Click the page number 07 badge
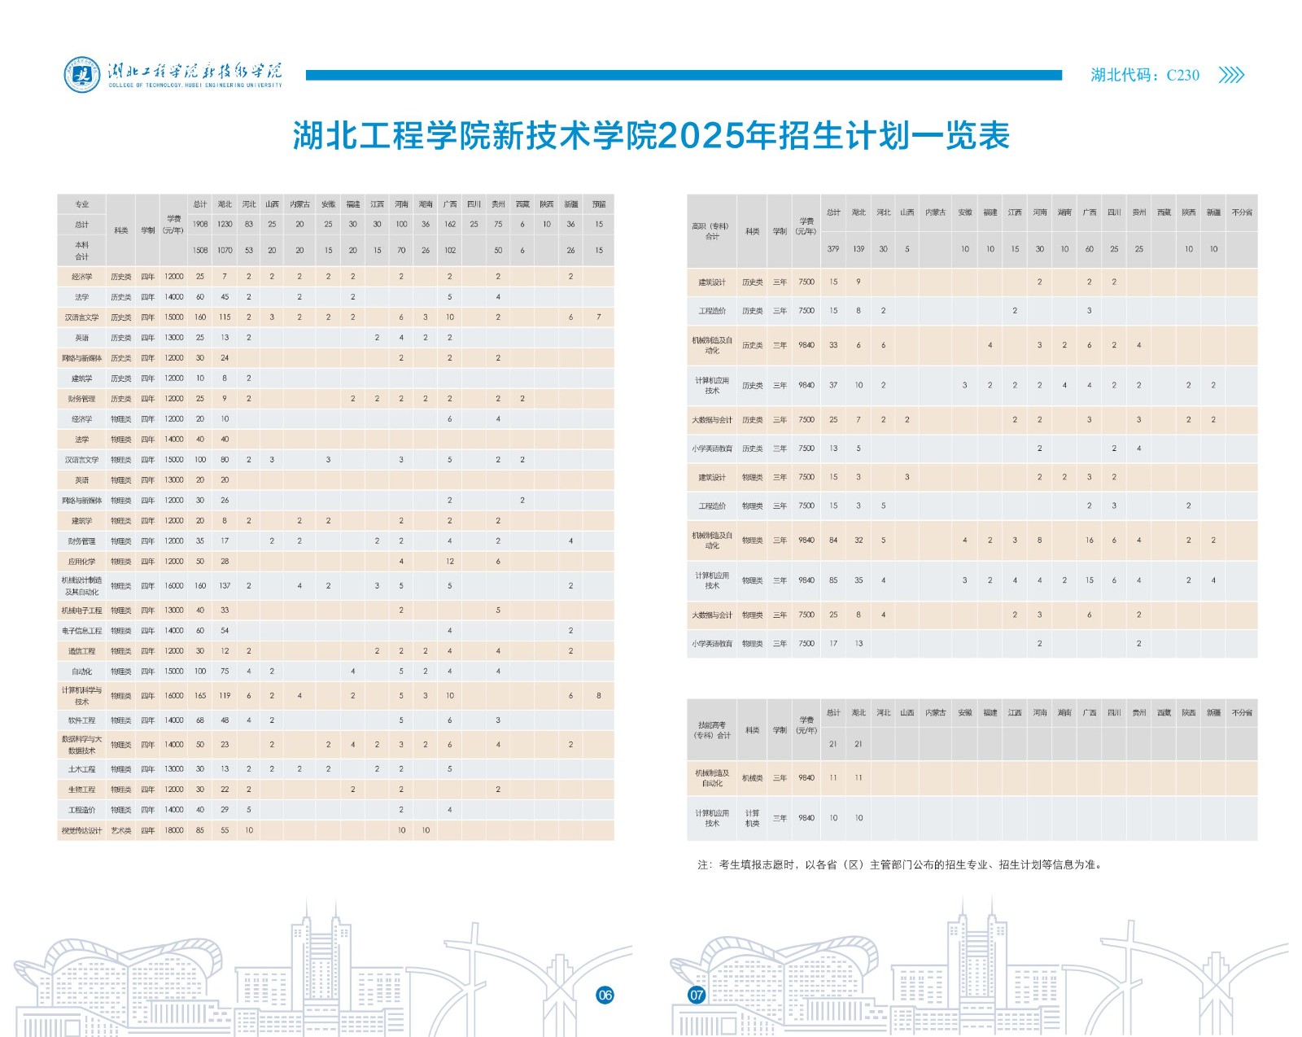Screen dimensions: 1302x1037 [x=697, y=995]
